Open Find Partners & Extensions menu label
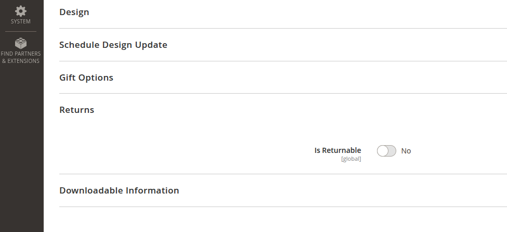This screenshot has height=232, width=507. pos(21,57)
